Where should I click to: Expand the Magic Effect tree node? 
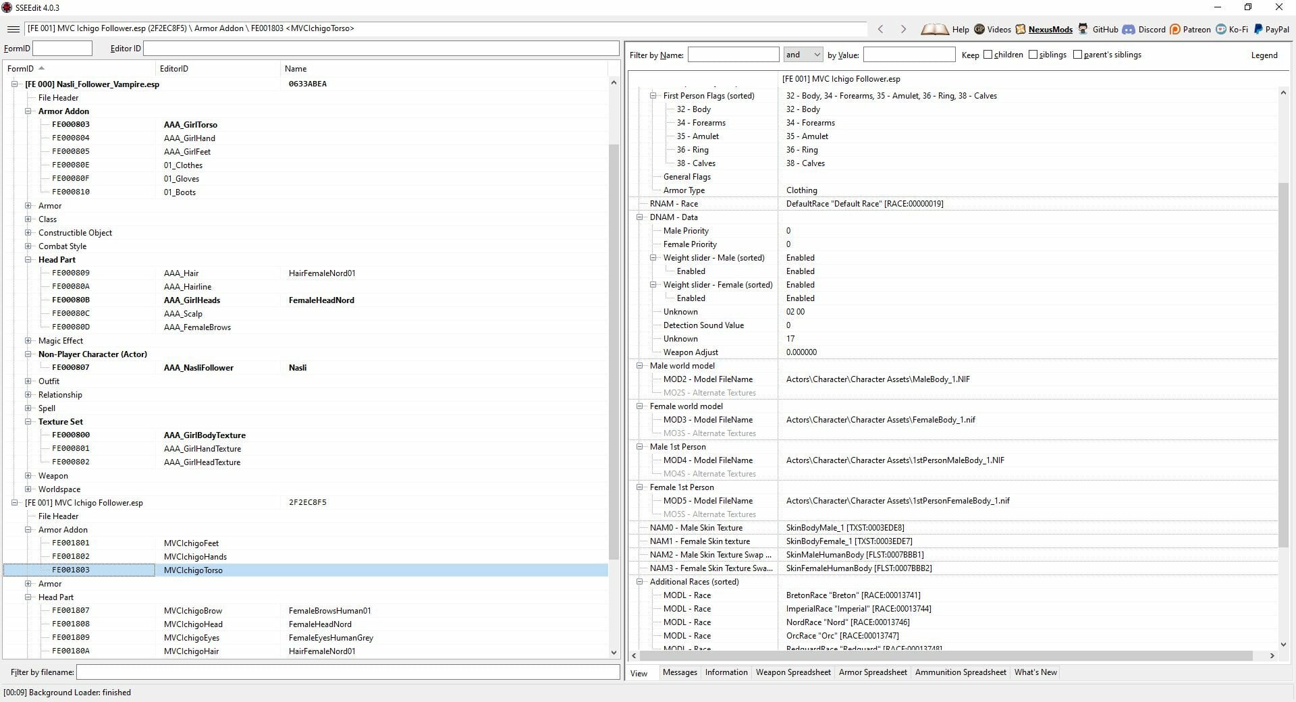pos(28,341)
